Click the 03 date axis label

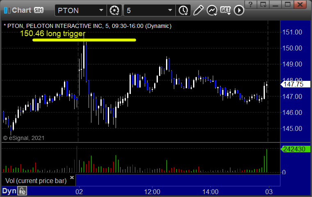[x=269, y=192]
